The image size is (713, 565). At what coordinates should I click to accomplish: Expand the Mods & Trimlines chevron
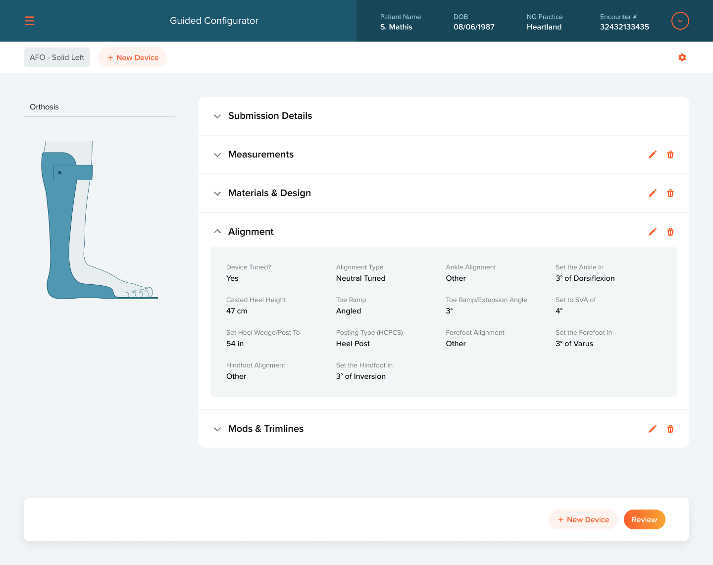[x=217, y=429]
